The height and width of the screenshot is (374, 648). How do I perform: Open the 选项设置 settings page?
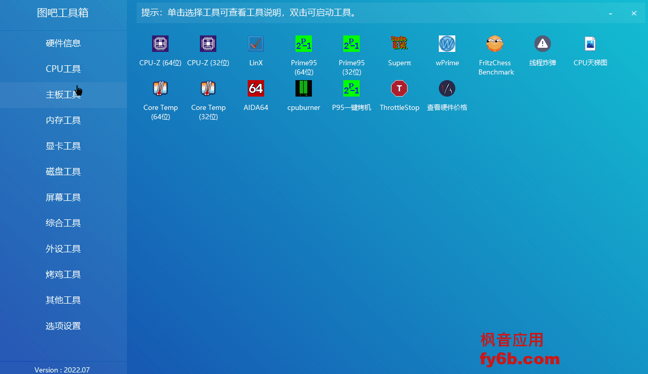(63, 326)
